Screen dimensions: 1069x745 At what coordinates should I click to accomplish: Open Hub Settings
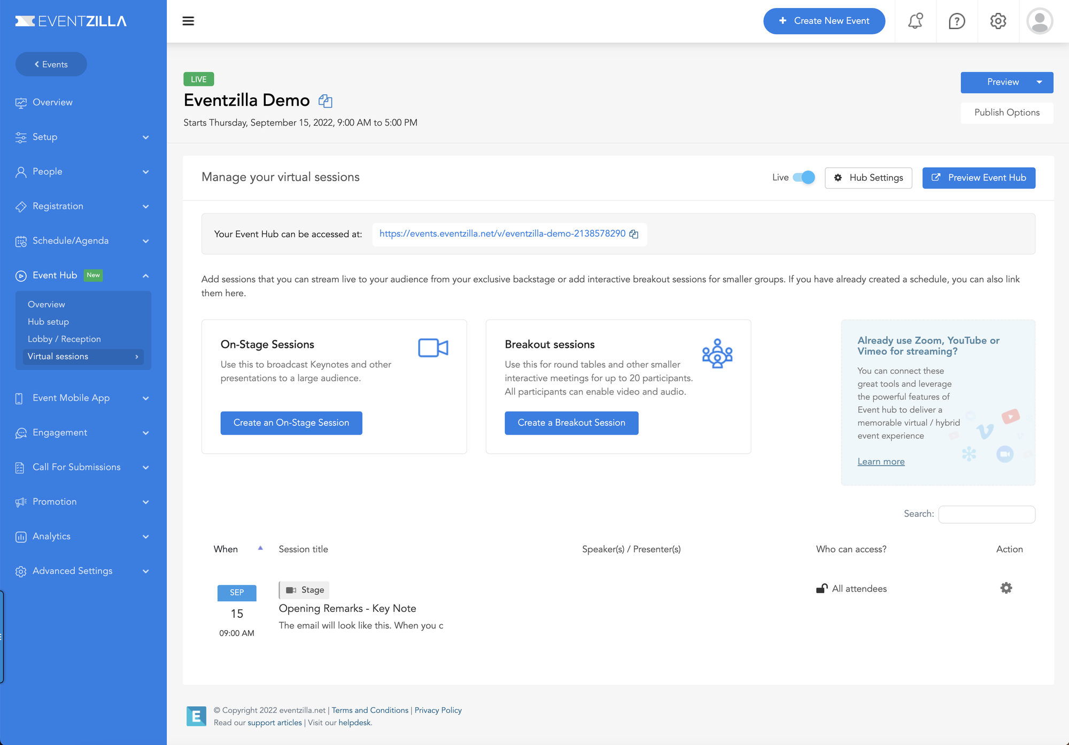(869, 178)
